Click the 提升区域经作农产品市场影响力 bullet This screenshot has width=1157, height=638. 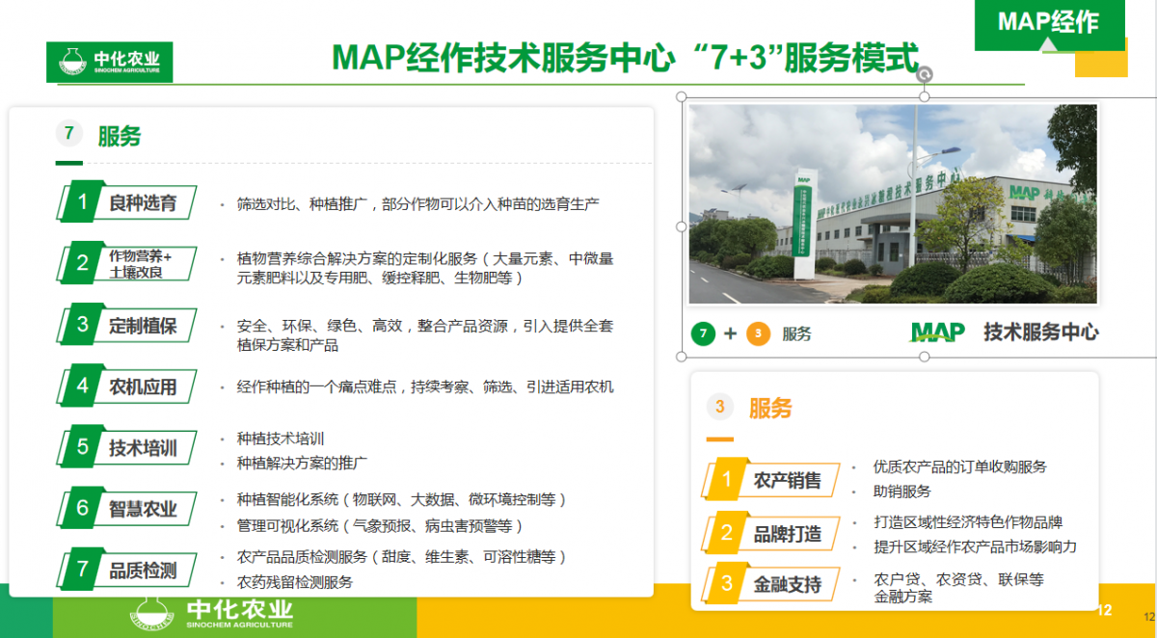(x=975, y=547)
